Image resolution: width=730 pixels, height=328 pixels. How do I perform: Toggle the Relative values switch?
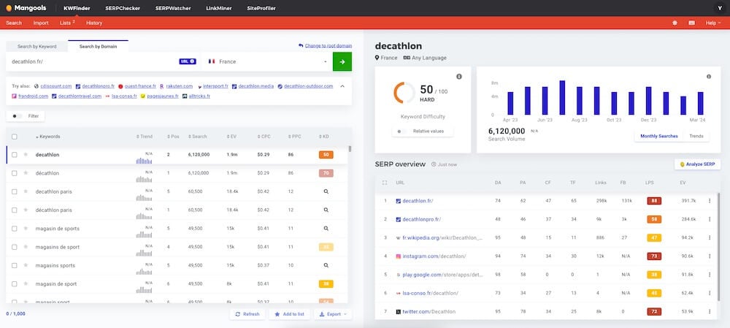(x=401, y=131)
